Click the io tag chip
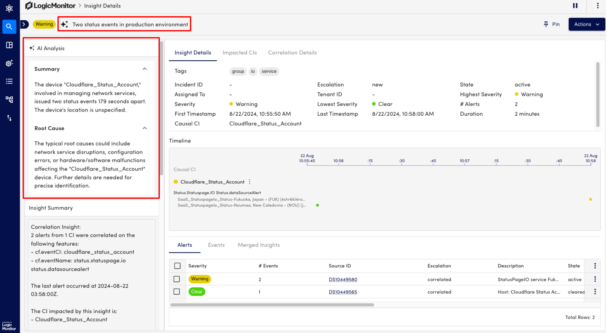606x333 pixels. 253,71
